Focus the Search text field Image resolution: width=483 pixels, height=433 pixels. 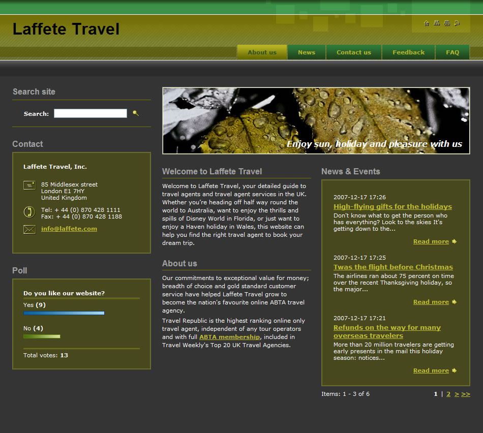pyautogui.click(x=90, y=113)
